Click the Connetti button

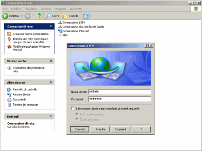(x=80, y=129)
